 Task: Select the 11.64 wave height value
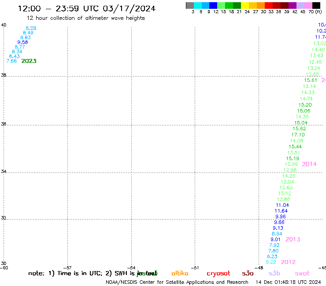click(281, 211)
